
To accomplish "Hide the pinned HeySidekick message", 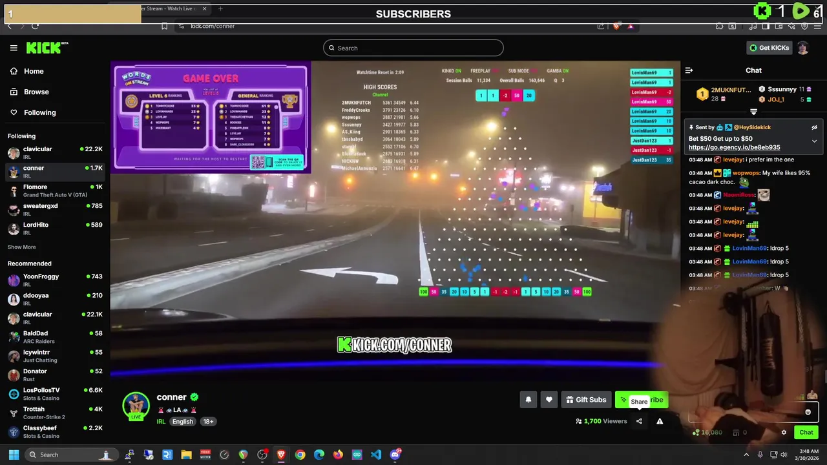I will [x=814, y=128].
